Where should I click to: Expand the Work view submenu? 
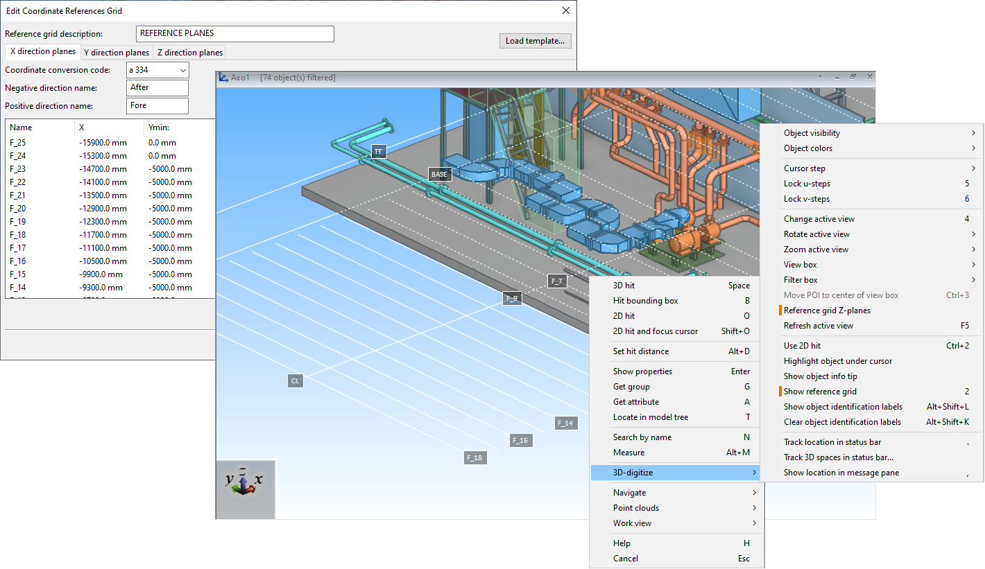[x=676, y=523]
